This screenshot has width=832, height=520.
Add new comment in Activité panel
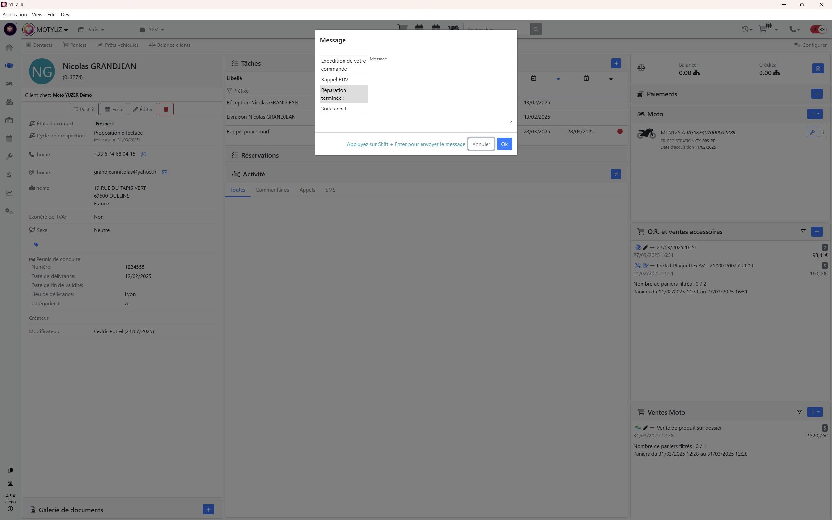tap(616, 174)
